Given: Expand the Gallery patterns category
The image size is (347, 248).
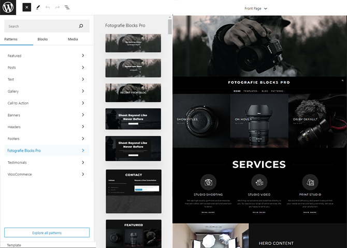Looking at the screenshot, I should pos(47,91).
